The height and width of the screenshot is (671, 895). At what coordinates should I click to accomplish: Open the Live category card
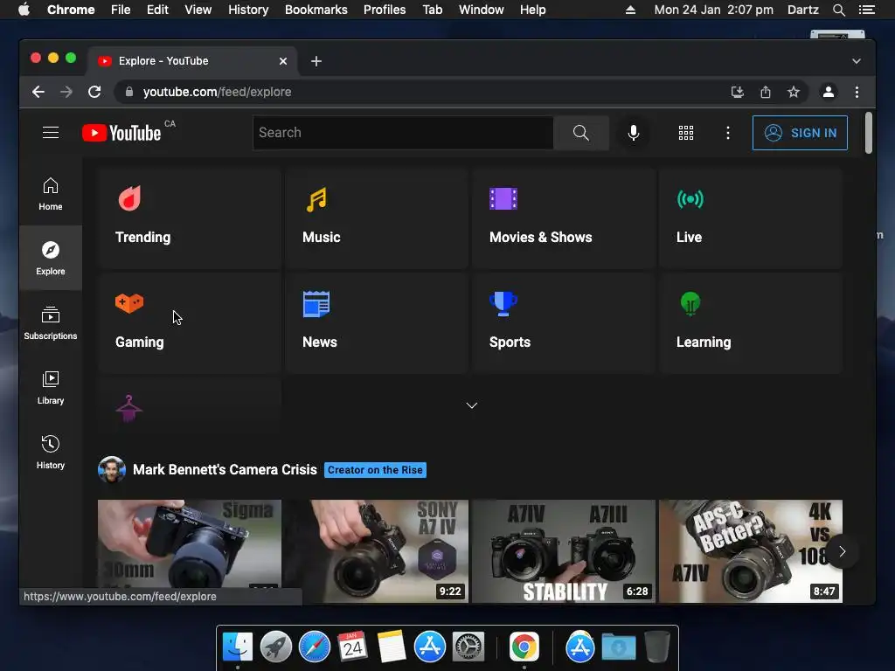click(751, 218)
